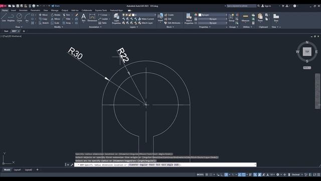321x181 pixels.
Task: Toggle grid display in status bar
Action: click(207, 174)
